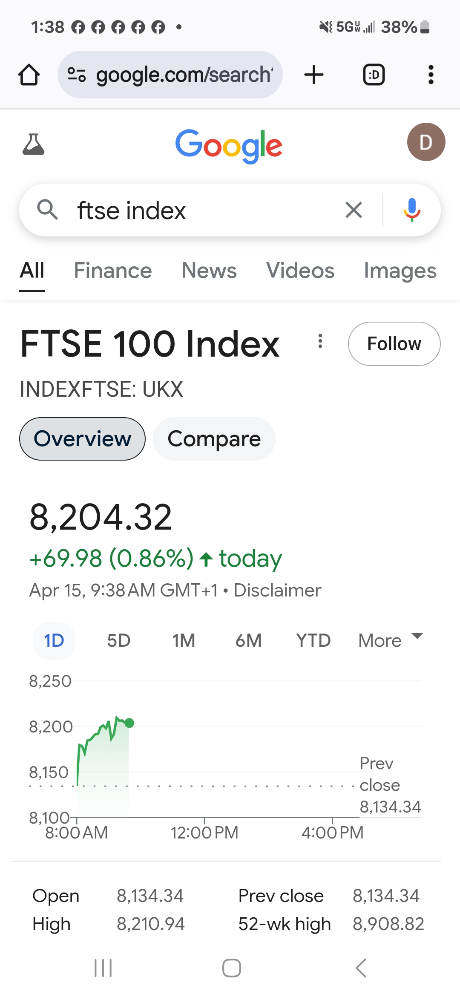Open the Disclaimer link
This screenshot has width=460, height=997.
tap(278, 591)
